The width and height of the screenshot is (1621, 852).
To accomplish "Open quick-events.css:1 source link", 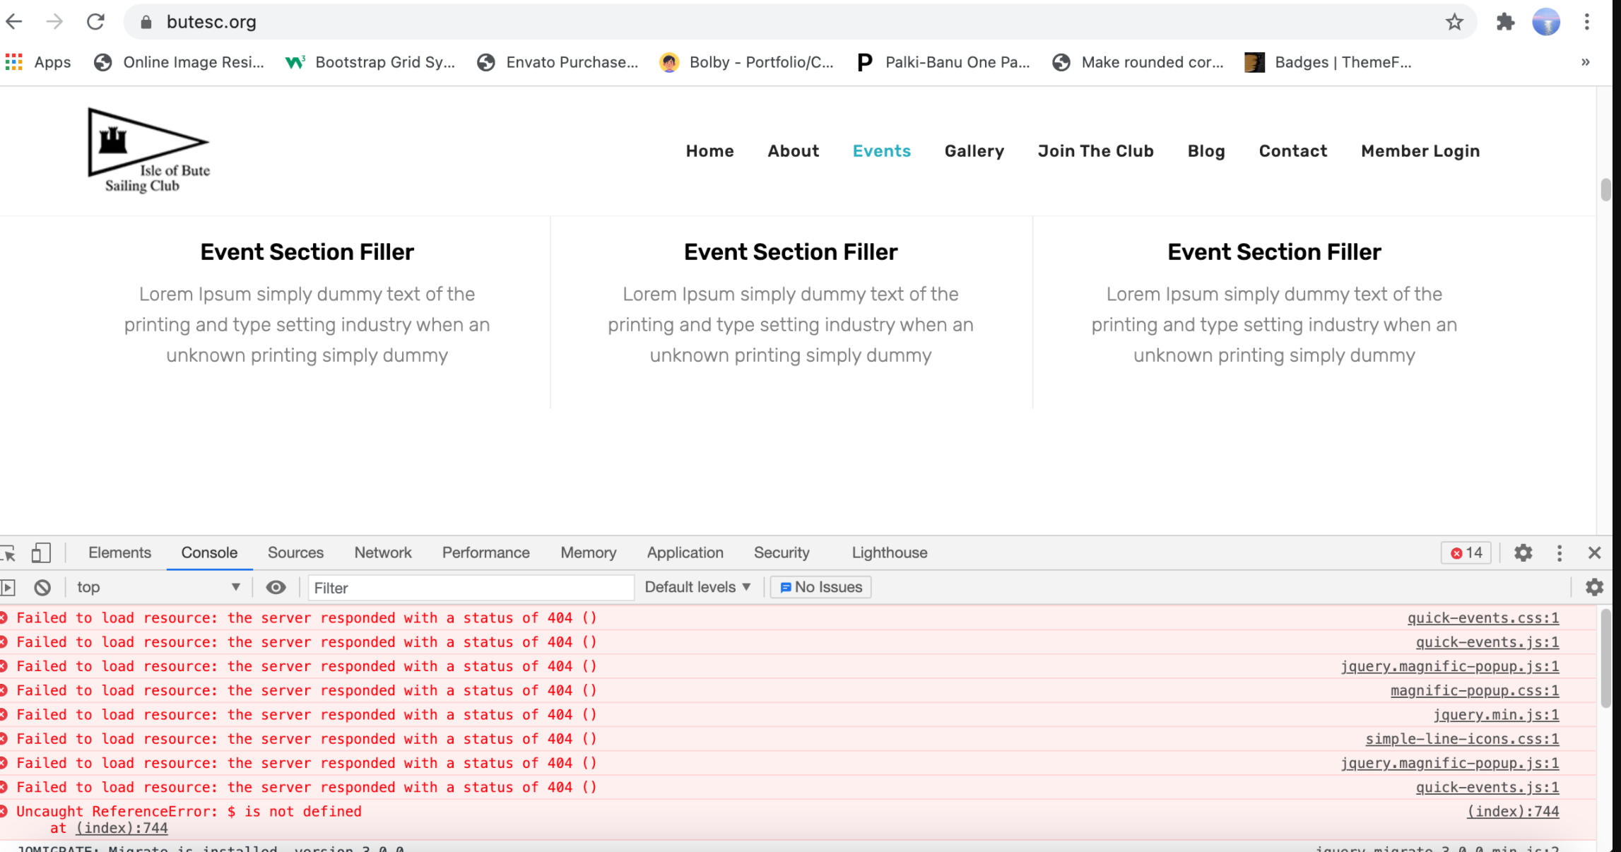I will pos(1483,618).
